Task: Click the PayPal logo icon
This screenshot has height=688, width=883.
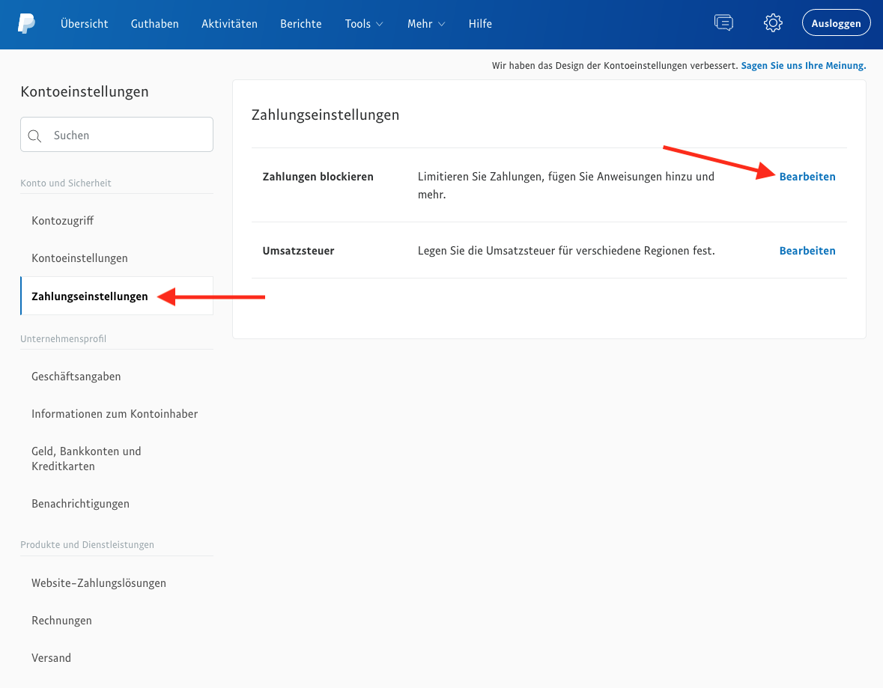Action: click(27, 23)
